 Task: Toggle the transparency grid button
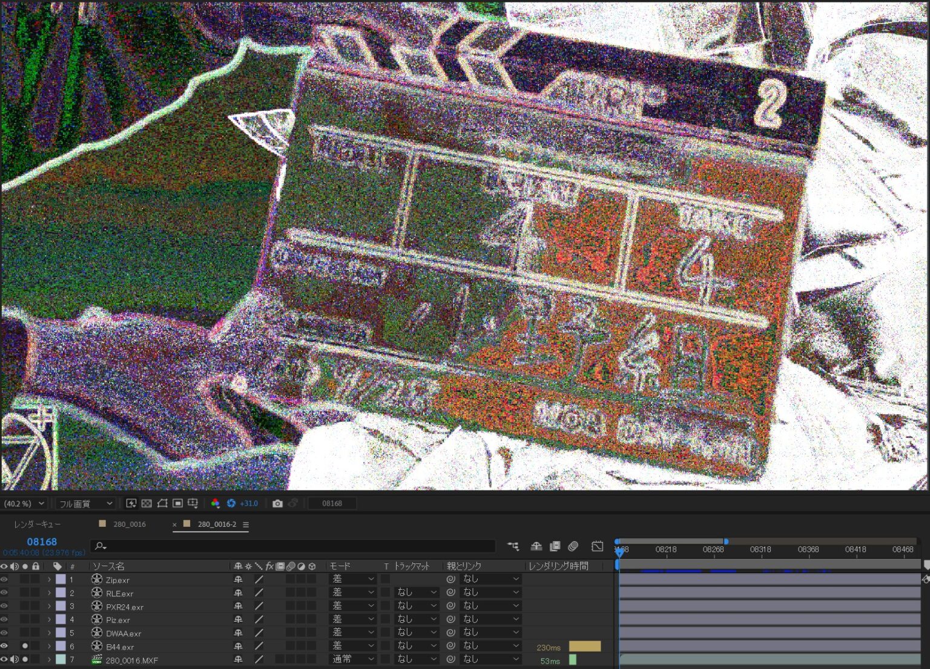click(x=147, y=503)
